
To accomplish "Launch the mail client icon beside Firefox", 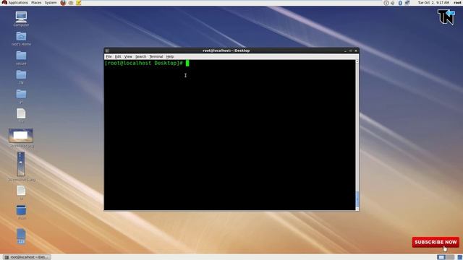I will pos(71,3).
